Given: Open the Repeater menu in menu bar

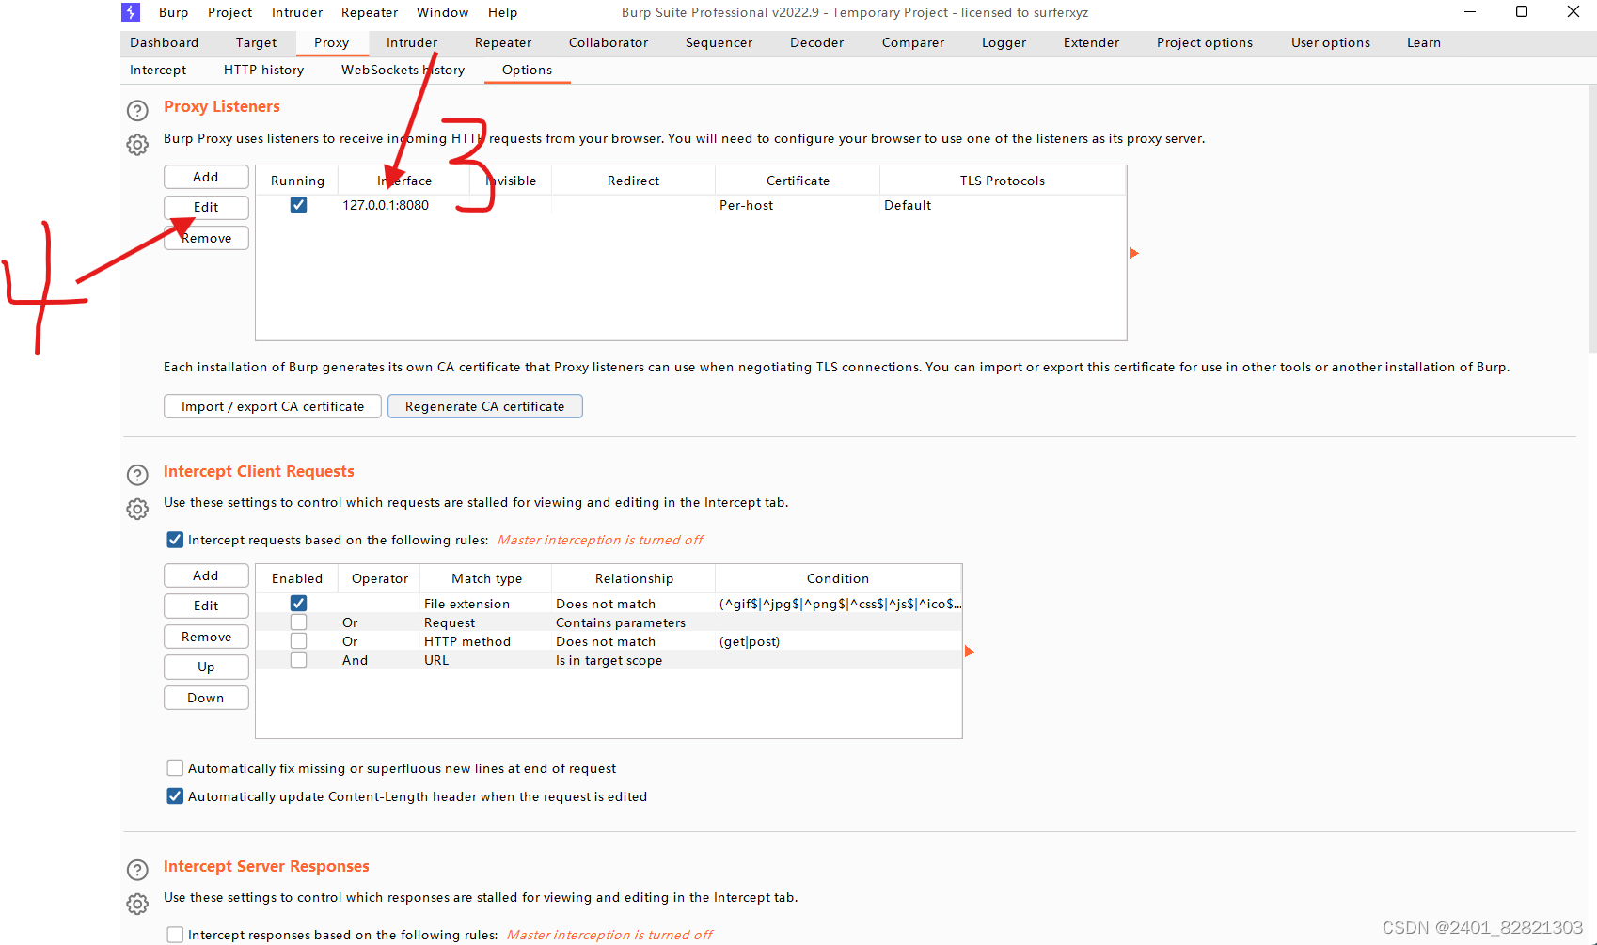Looking at the screenshot, I should click(370, 12).
